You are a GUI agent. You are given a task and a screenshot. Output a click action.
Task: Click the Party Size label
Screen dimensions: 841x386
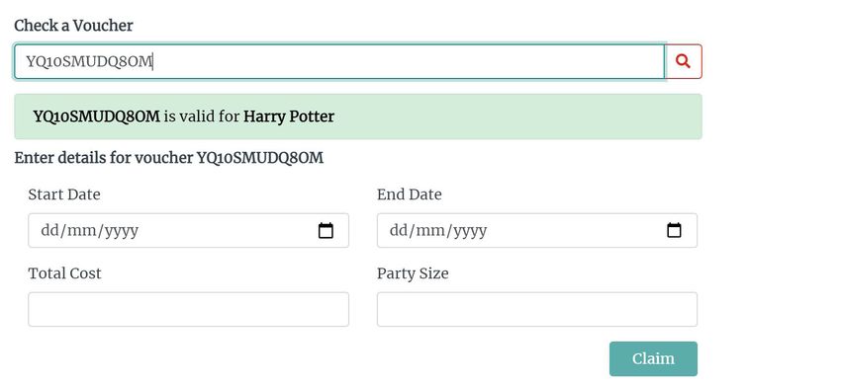(x=413, y=273)
